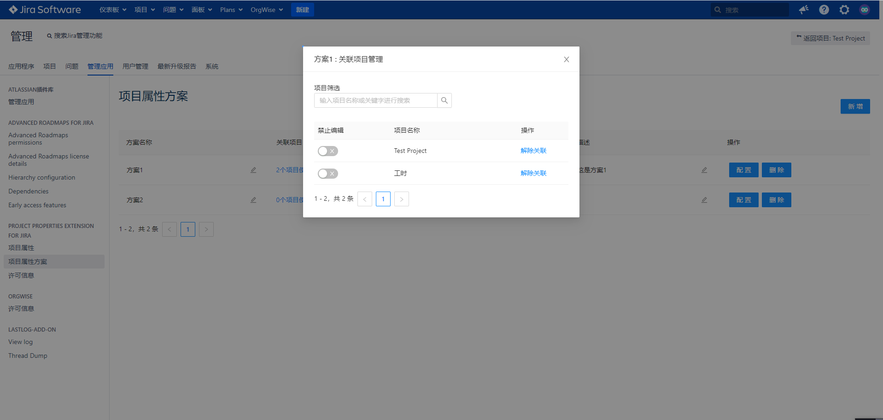Viewport: 883px width, 420px height.
Task: Expand the Plans dropdown menu
Action: tap(231, 10)
